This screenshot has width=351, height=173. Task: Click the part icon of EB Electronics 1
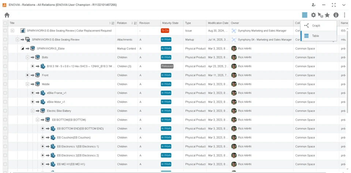(53, 146)
